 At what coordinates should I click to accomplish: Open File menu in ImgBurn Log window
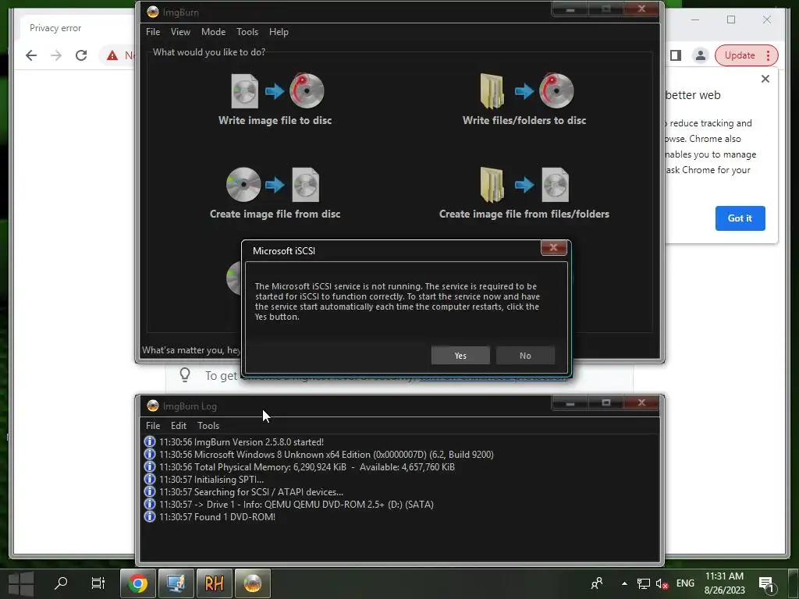tap(153, 425)
